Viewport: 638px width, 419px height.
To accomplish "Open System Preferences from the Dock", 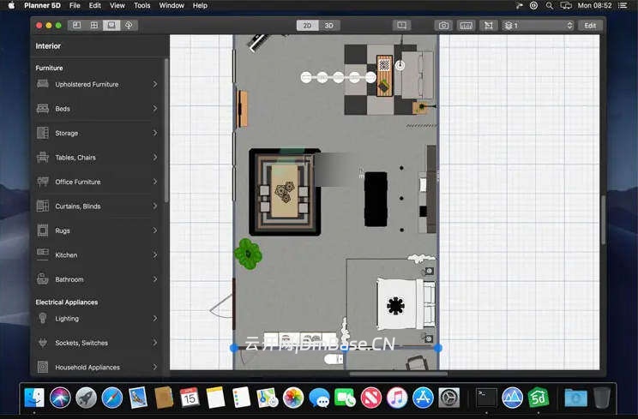I will pyautogui.click(x=448, y=398).
